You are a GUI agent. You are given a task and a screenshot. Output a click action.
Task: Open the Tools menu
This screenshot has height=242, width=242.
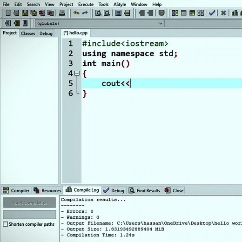(x=103, y=4)
